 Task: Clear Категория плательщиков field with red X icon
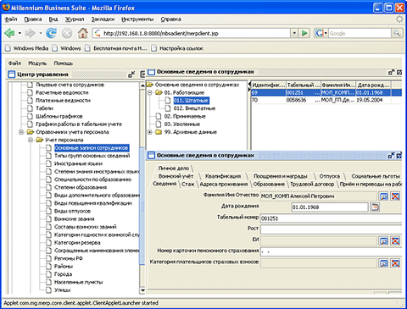click(395, 263)
